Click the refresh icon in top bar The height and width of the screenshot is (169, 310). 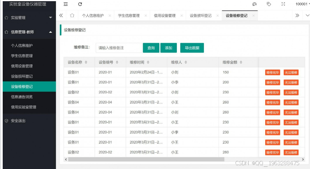[80, 4]
